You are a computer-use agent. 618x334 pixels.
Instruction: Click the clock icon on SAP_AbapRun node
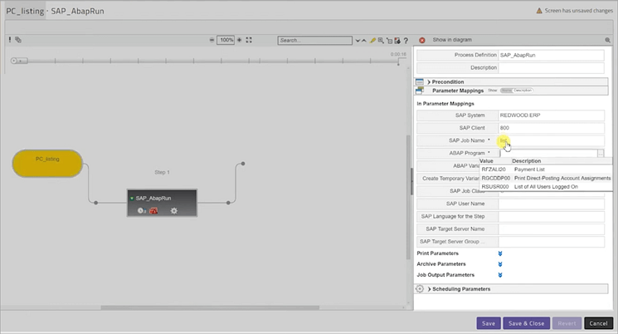[142, 211]
